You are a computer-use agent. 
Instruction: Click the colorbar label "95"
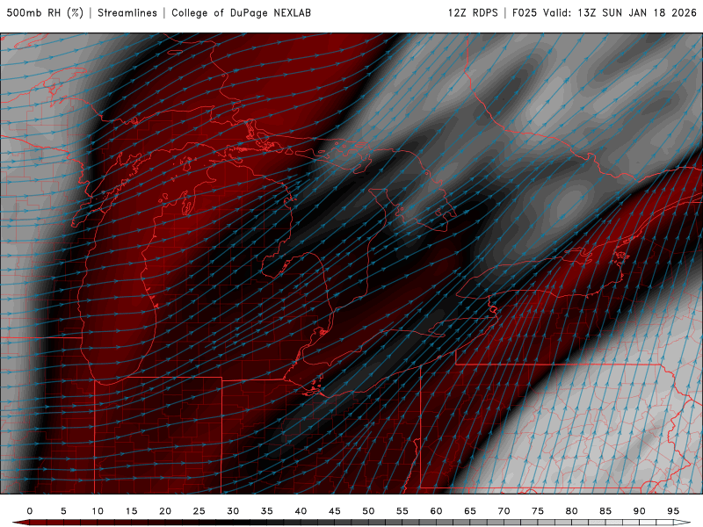673,511
